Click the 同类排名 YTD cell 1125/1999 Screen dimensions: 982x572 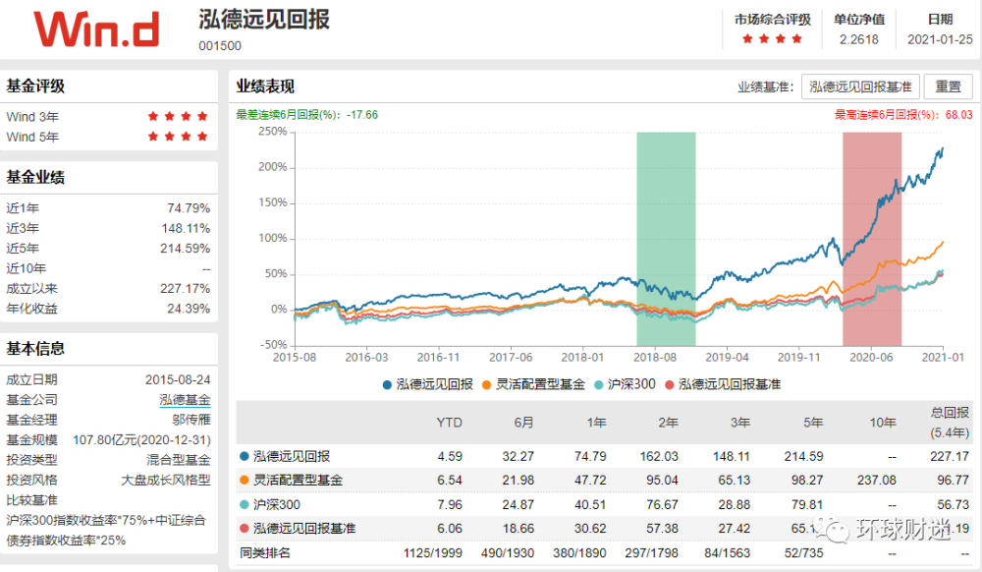coord(433,553)
